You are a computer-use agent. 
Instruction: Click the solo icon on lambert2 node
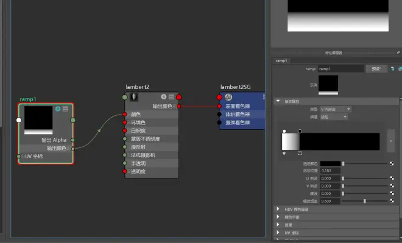164,97
